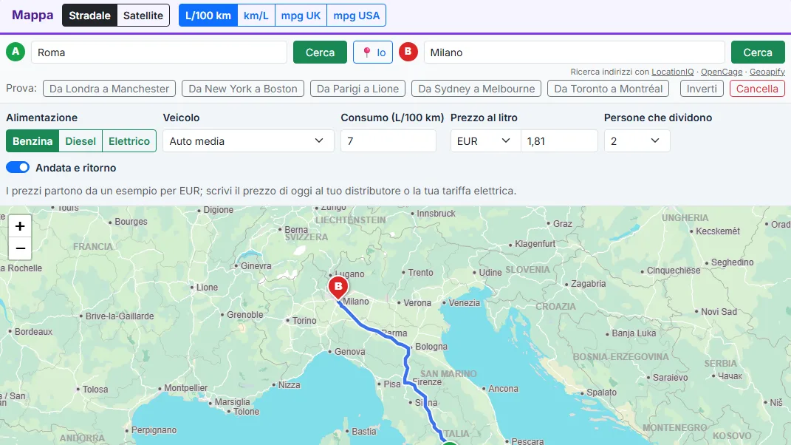Screen dimensions: 791x445
Task: Open the OpenCage link
Action: pyautogui.click(x=722, y=72)
